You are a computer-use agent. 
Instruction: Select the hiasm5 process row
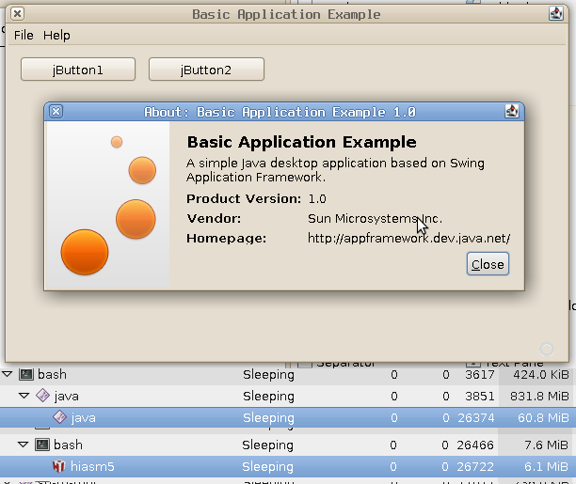[x=282, y=466]
